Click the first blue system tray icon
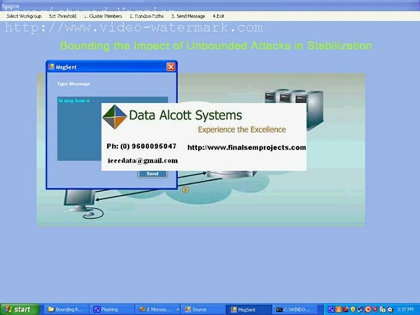Image resolution: width=420 pixels, height=315 pixels. (331, 310)
